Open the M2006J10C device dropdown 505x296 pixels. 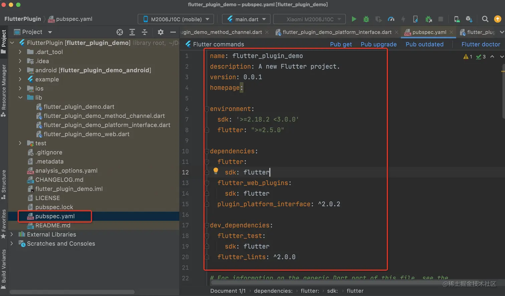tap(176, 19)
